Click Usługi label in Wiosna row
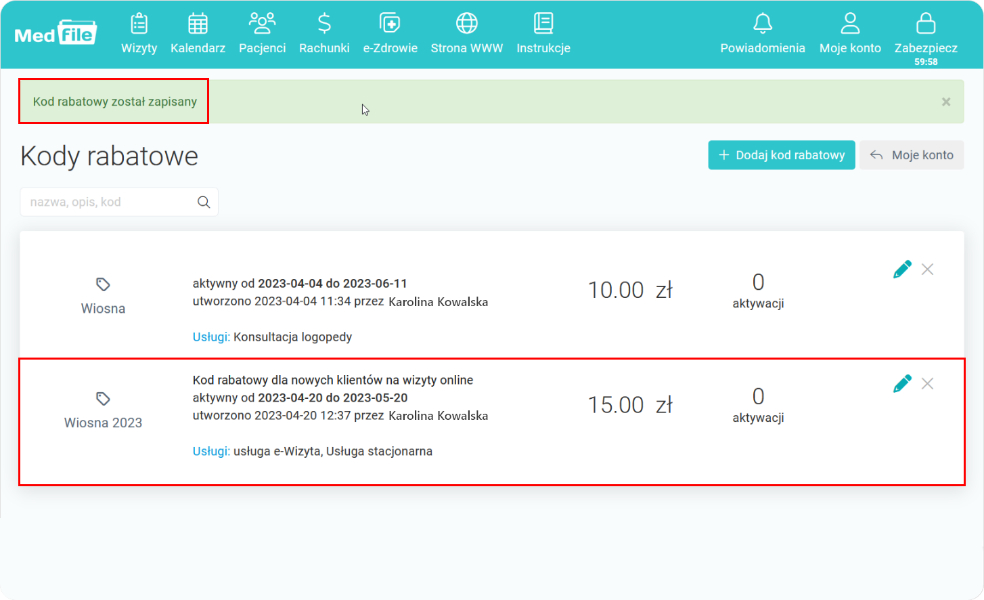 (x=211, y=337)
